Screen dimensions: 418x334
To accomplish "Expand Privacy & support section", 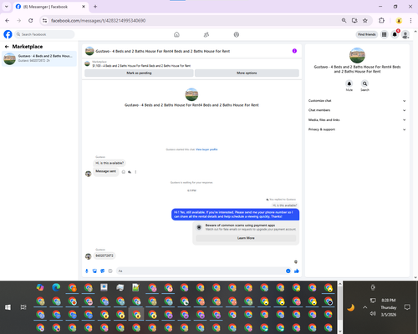I will pos(357,129).
